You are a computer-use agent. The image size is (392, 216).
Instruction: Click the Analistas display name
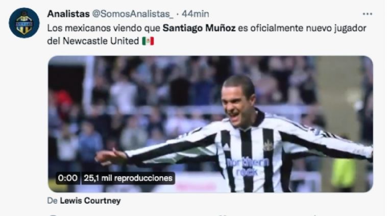(x=68, y=14)
